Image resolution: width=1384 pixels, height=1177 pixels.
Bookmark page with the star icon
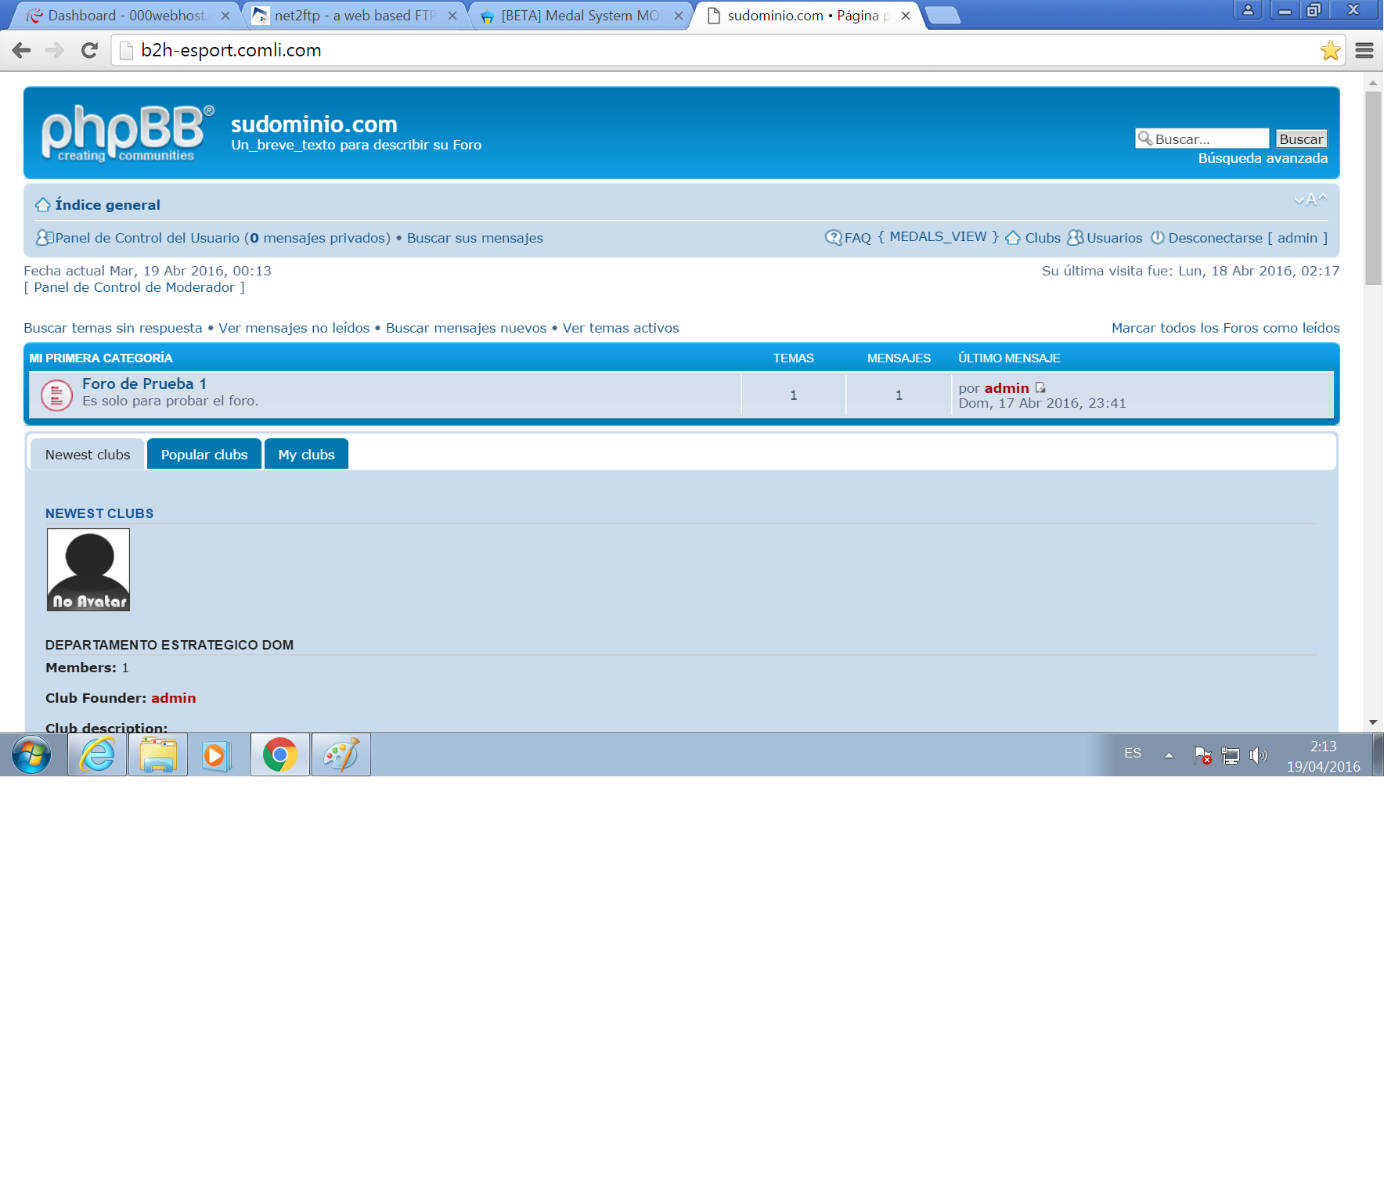(x=1330, y=51)
